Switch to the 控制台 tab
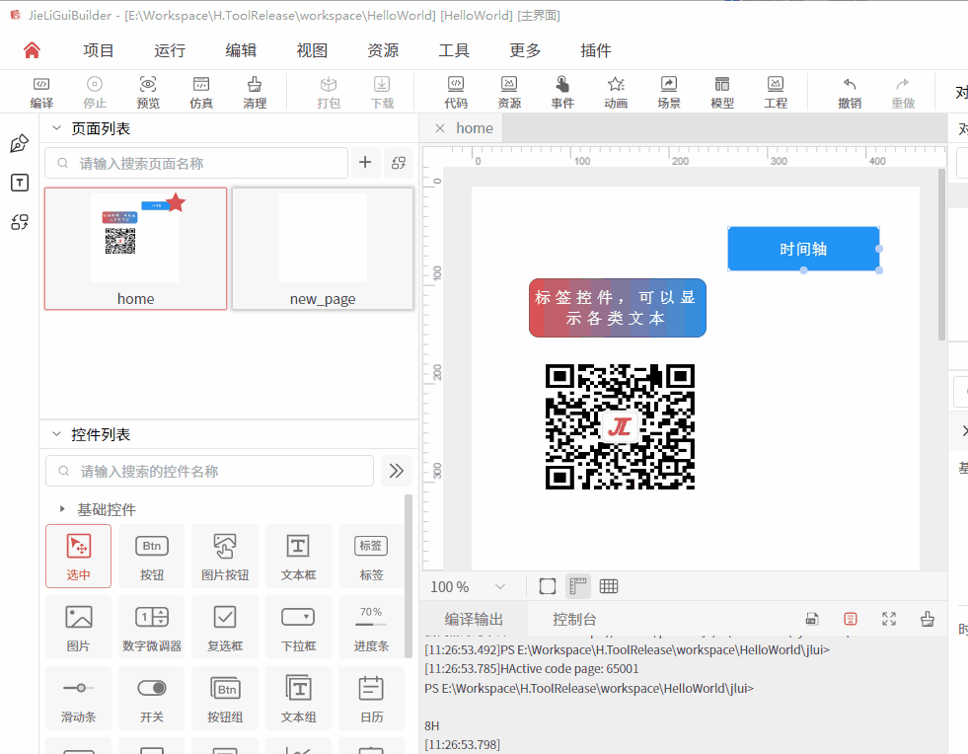The image size is (968, 754). (x=574, y=619)
